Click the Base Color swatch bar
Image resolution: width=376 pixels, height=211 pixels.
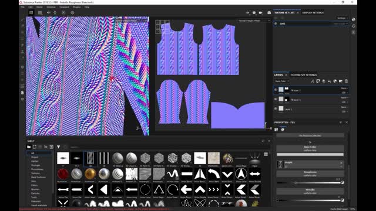(310, 155)
